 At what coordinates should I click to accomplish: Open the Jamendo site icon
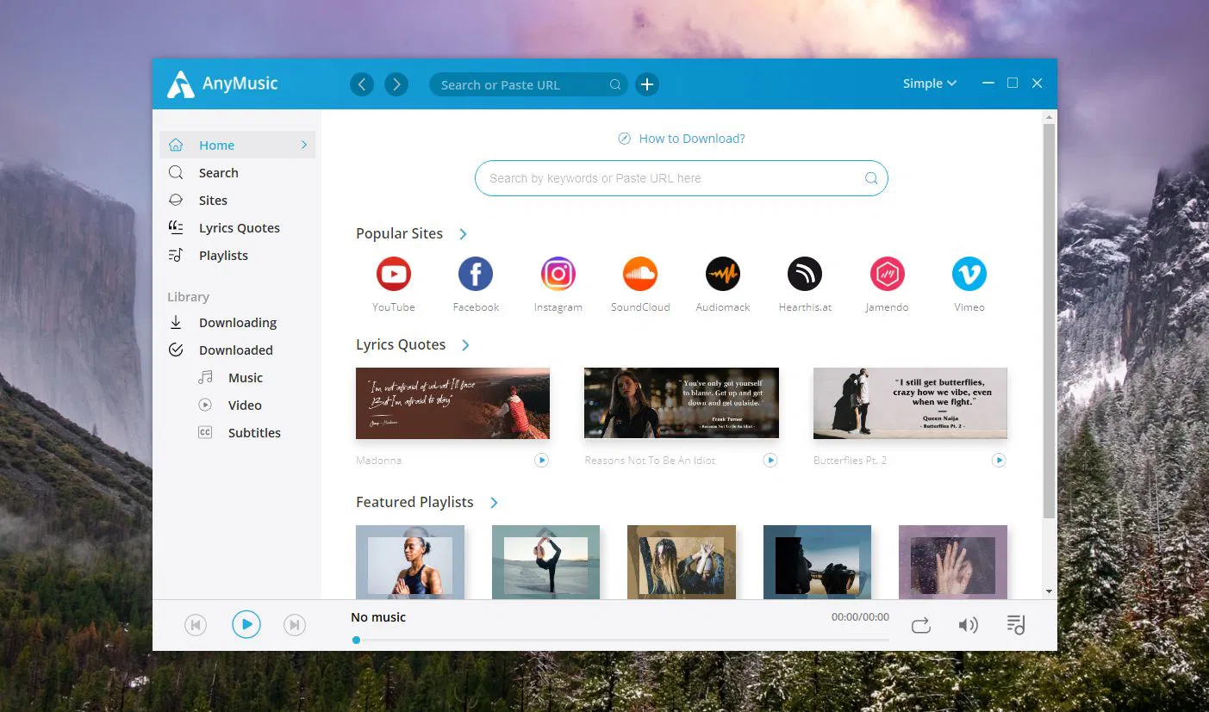click(887, 275)
